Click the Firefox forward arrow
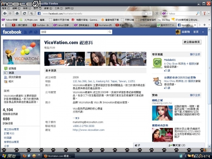The image size is (212, 159). click(10, 14)
